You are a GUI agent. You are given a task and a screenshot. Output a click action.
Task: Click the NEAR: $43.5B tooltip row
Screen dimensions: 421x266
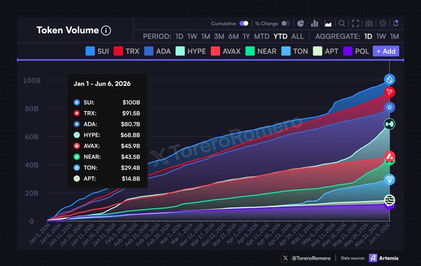107,157
